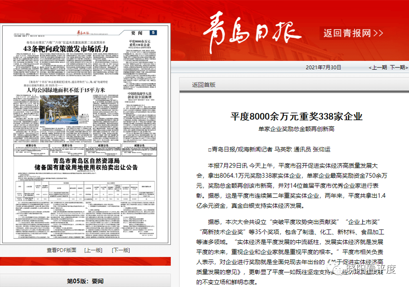The width and height of the screenshot is (409, 287).
Task: Click the article headline 平度8000余万元重奖338家企业
Action: [x=297, y=116]
